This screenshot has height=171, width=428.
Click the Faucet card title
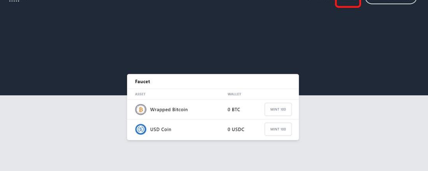pyautogui.click(x=142, y=82)
